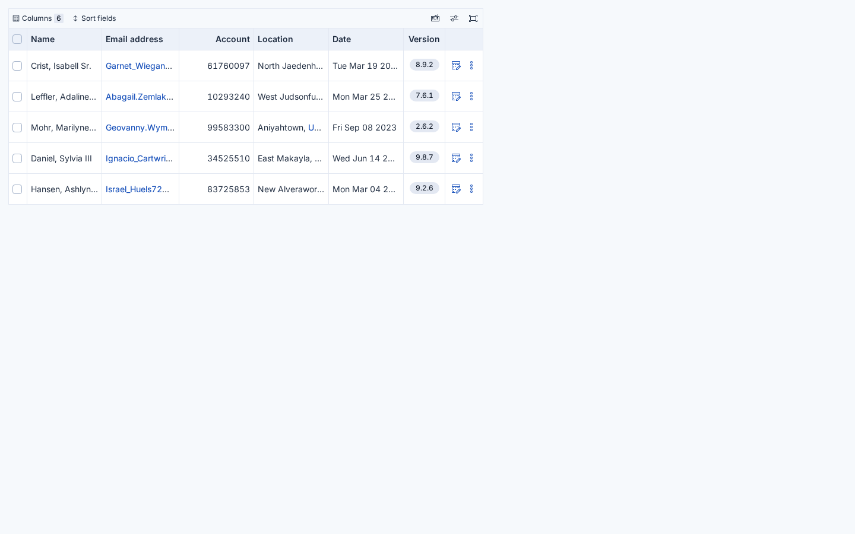This screenshot has height=534, width=855.
Task: Click the link in Aniyahtown location cell
Action: [315, 128]
